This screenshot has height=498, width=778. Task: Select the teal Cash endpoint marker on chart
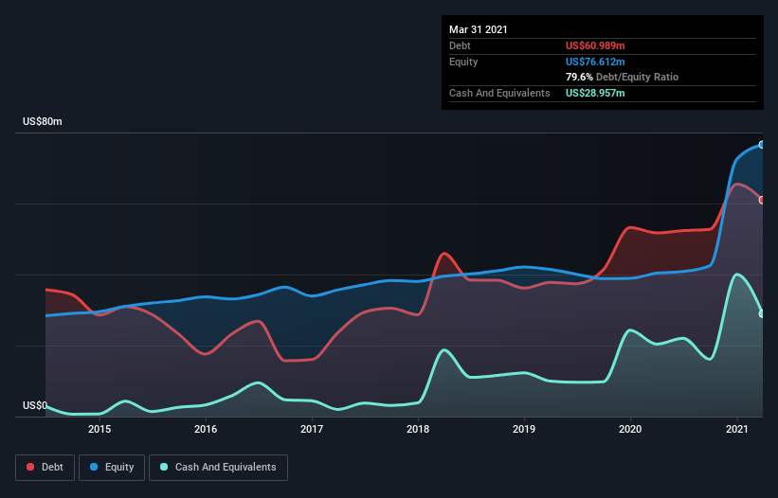tap(762, 313)
